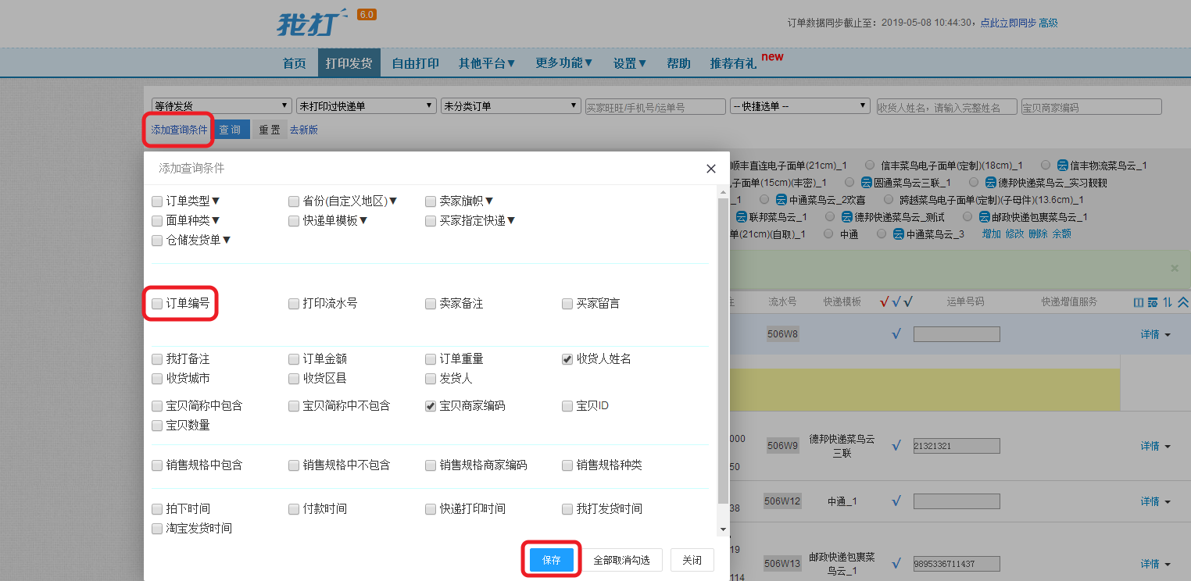Click cloud icon beside 邮政快递包裹菜鸟云_1
The height and width of the screenshot is (581, 1191).
[985, 217]
